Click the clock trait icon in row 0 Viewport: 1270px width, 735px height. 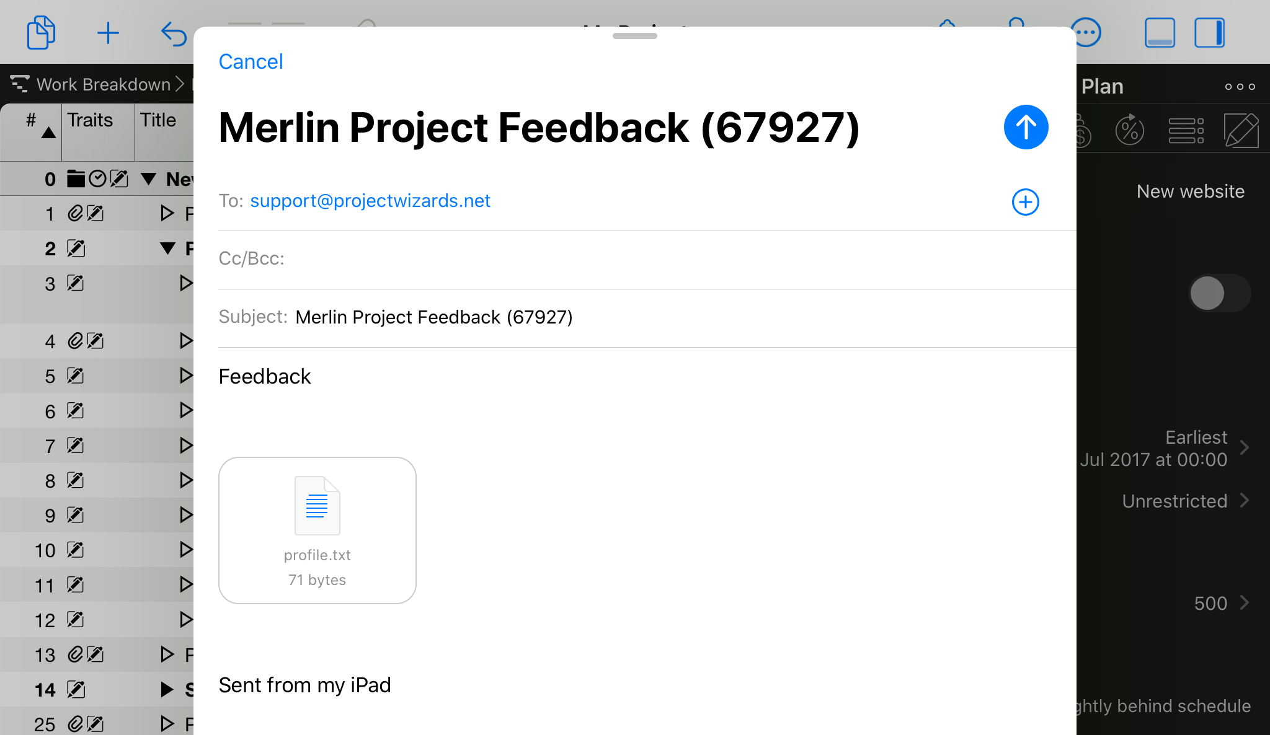click(x=97, y=178)
